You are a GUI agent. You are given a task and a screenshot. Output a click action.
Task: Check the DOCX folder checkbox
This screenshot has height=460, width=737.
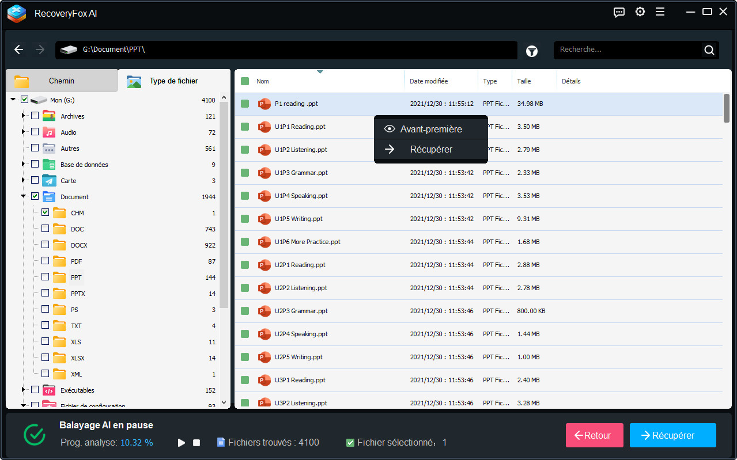click(45, 245)
